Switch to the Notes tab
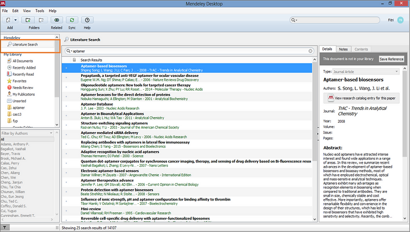 tap(343, 49)
